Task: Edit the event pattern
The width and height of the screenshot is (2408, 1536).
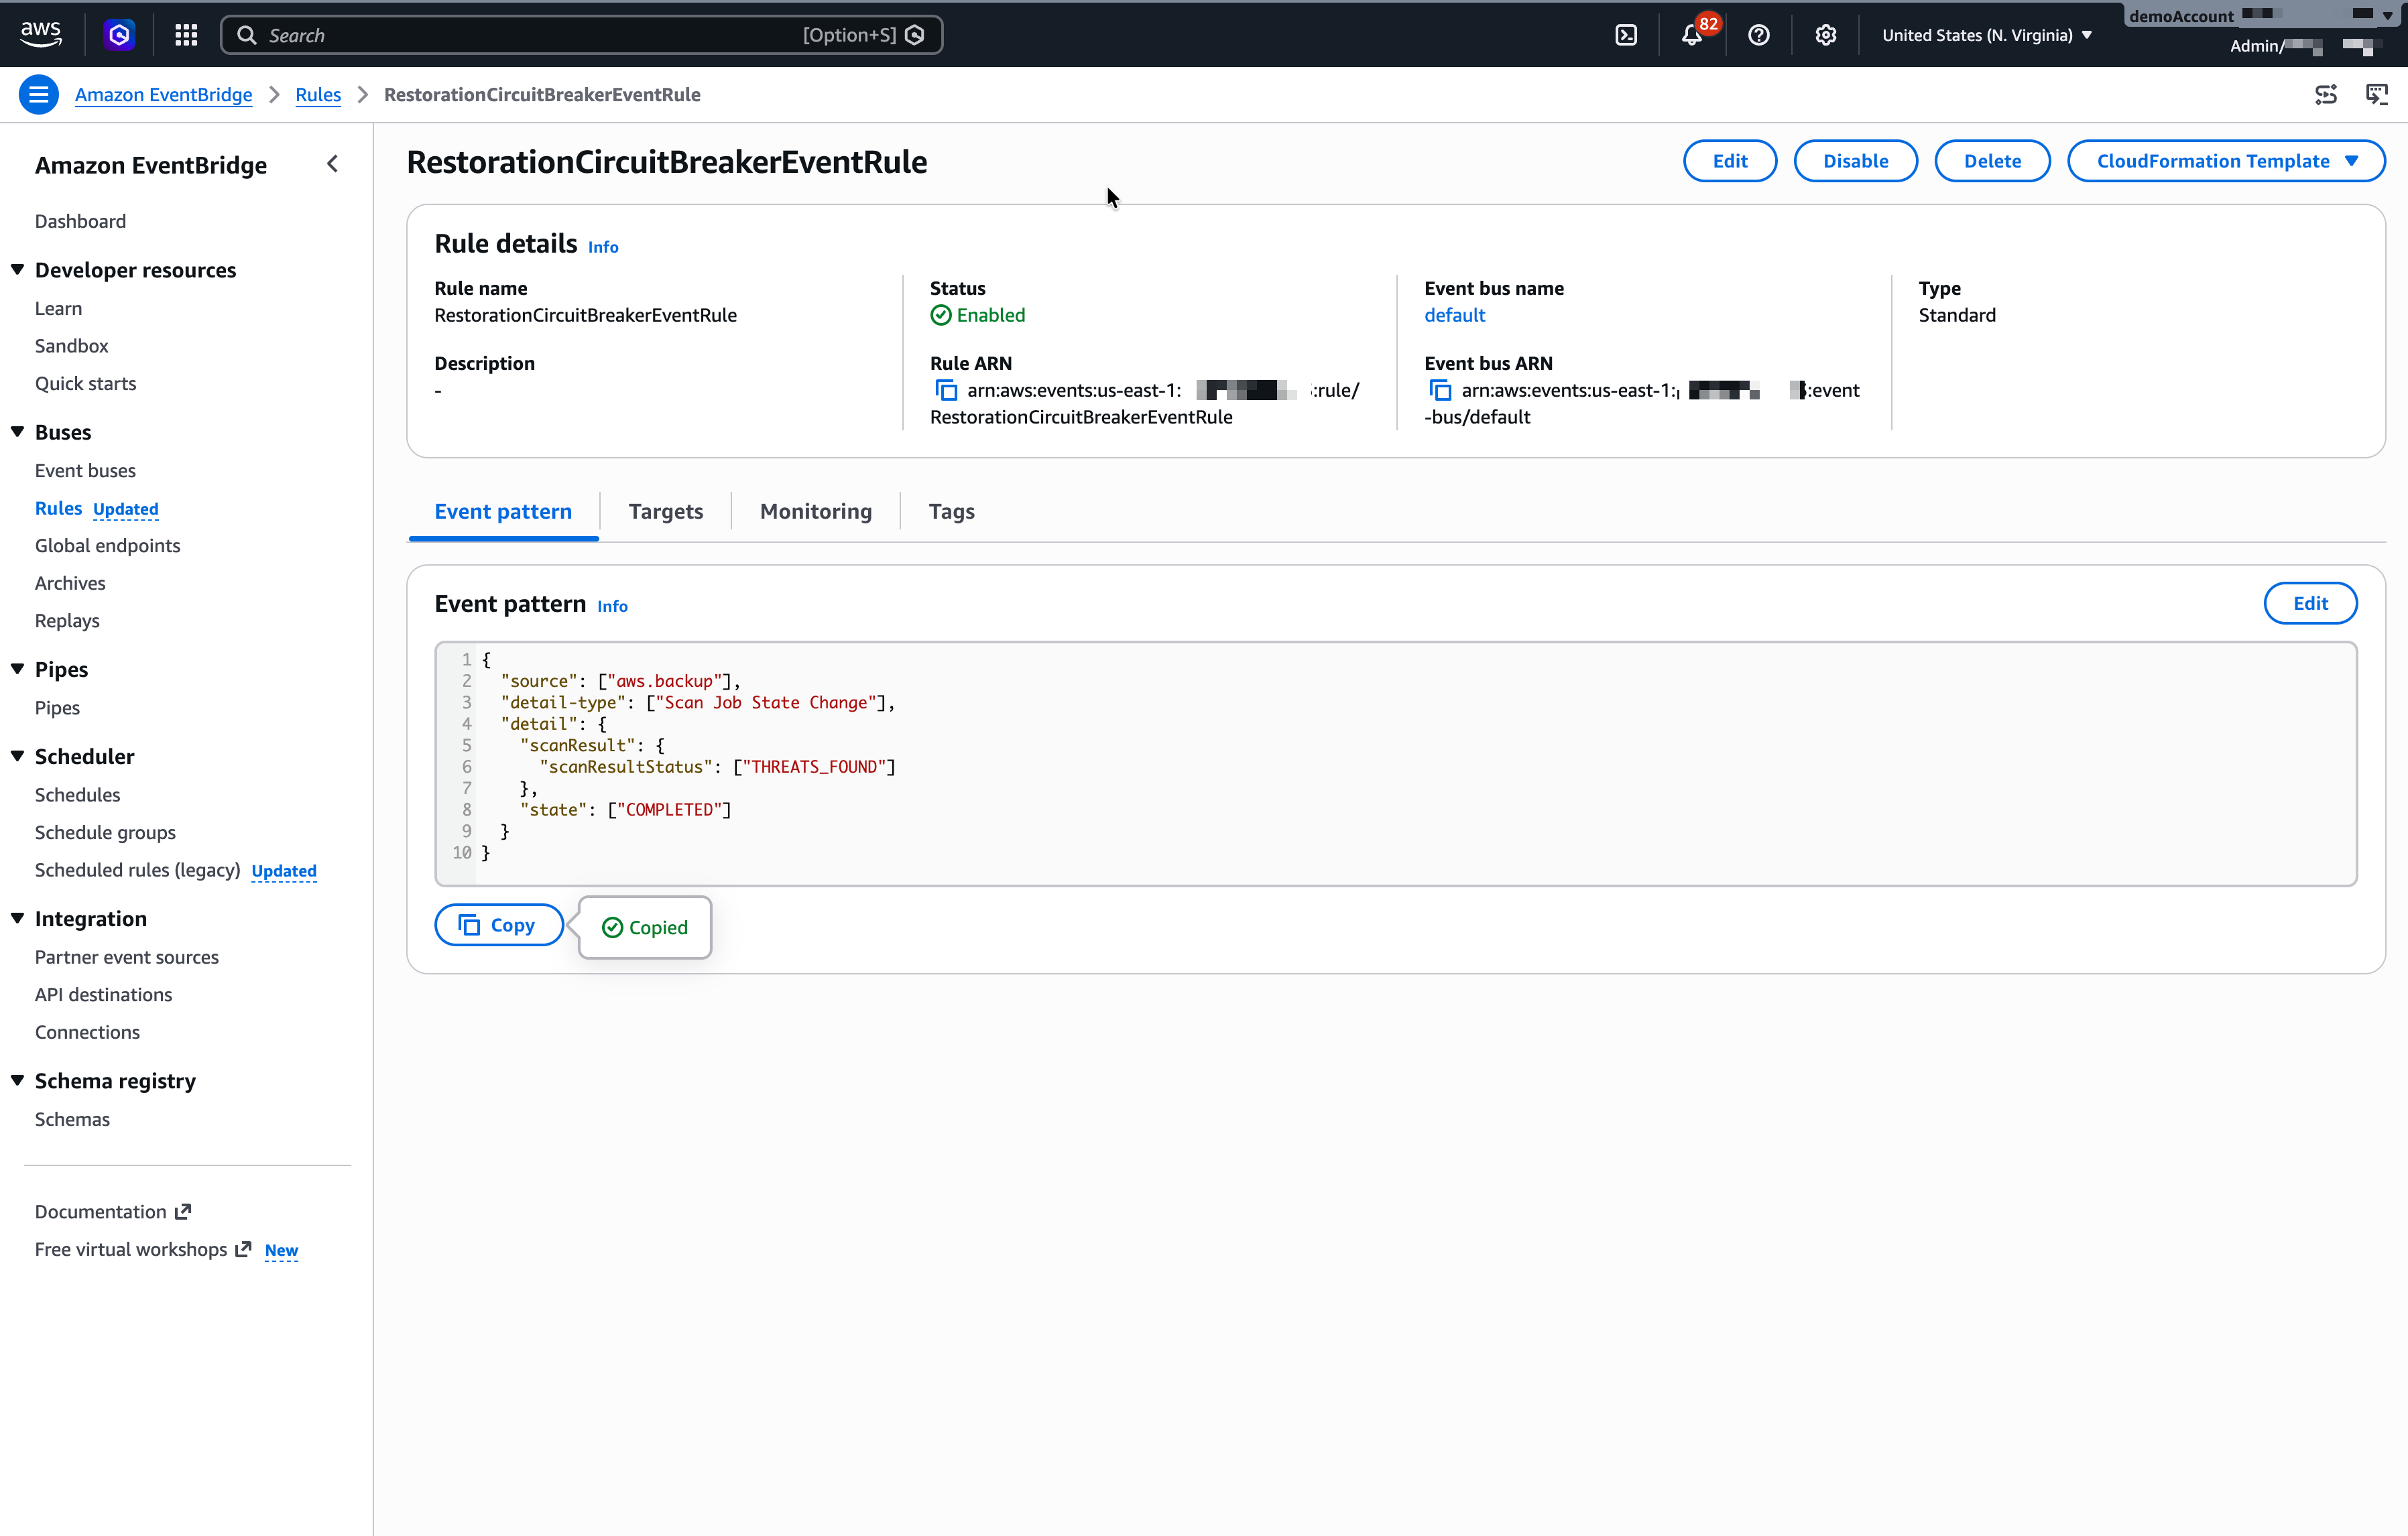Action: tap(2310, 604)
